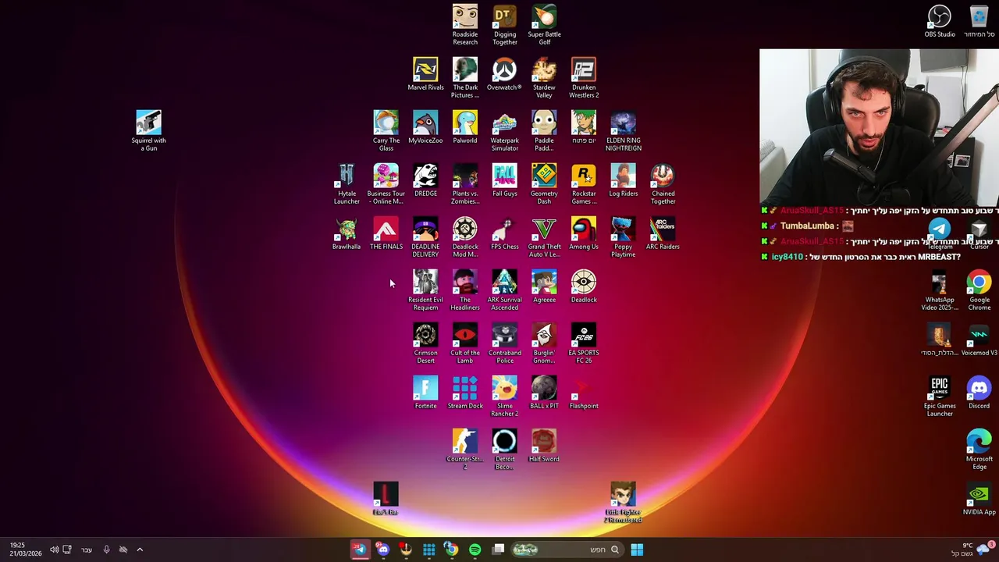Launch FPS Chess shortcut
The height and width of the screenshot is (562, 999).
[504, 233]
